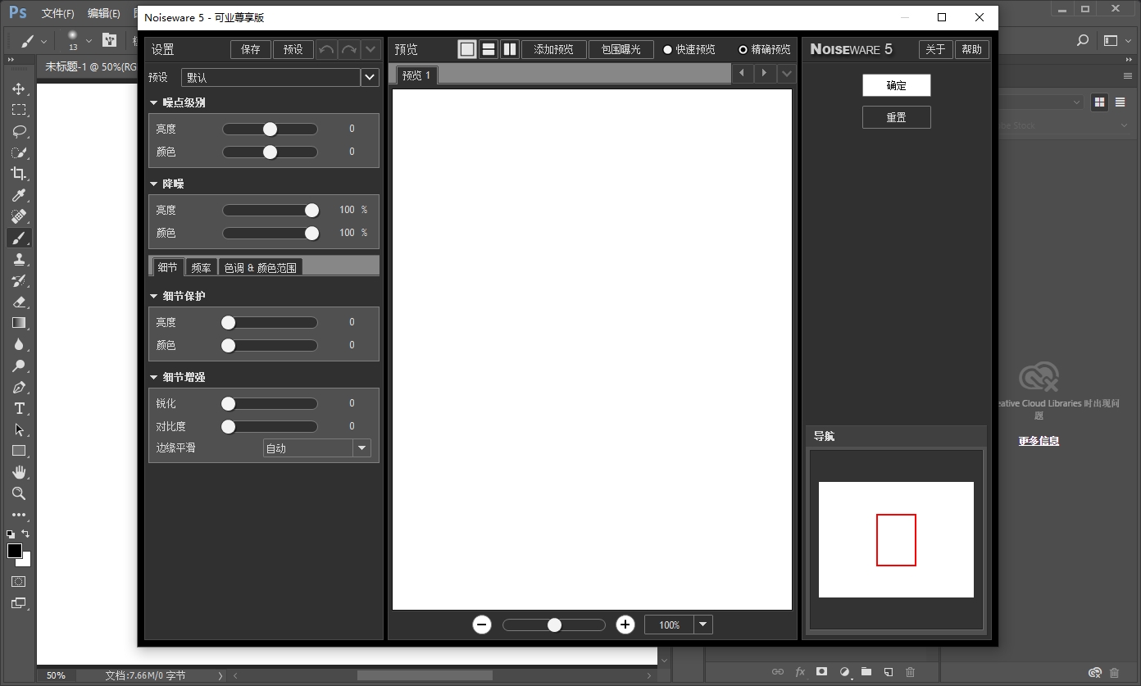This screenshot has height=686, width=1141.
Task: Toggle Quick Mask mode icon
Action: 18,581
